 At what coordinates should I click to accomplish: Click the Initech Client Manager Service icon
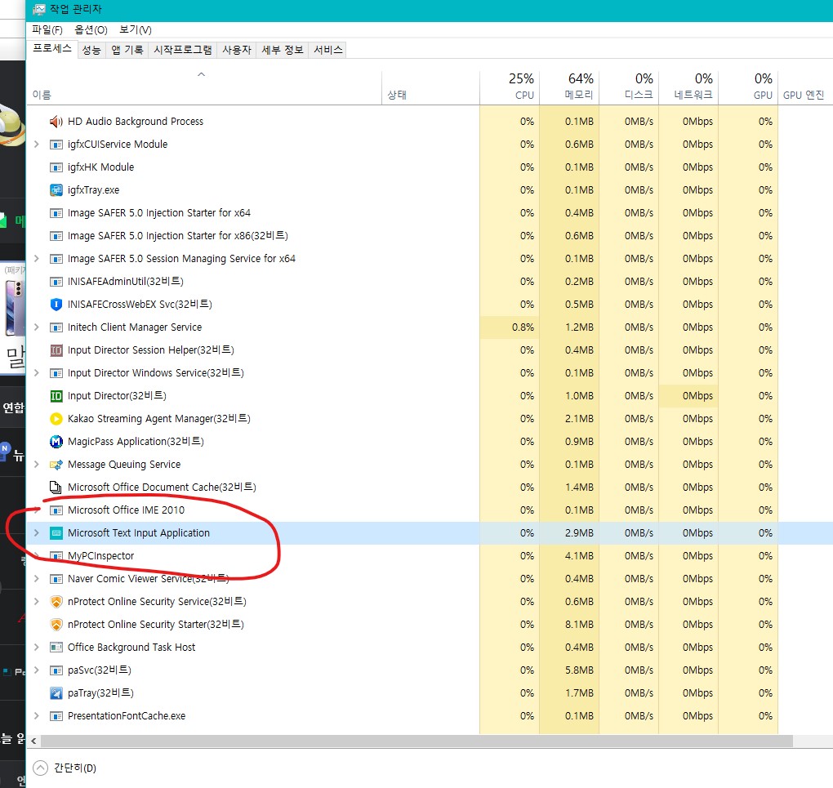pos(56,327)
